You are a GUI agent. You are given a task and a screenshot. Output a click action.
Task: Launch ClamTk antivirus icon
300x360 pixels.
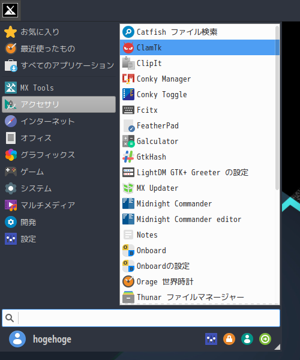pyautogui.click(x=128, y=47)
